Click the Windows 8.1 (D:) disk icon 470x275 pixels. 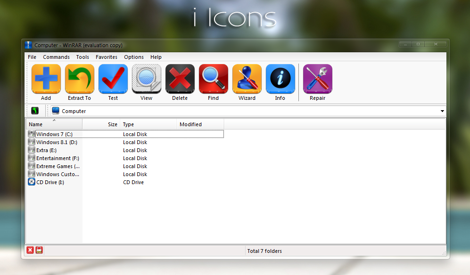pyautogui.click(x=32, y=142)
